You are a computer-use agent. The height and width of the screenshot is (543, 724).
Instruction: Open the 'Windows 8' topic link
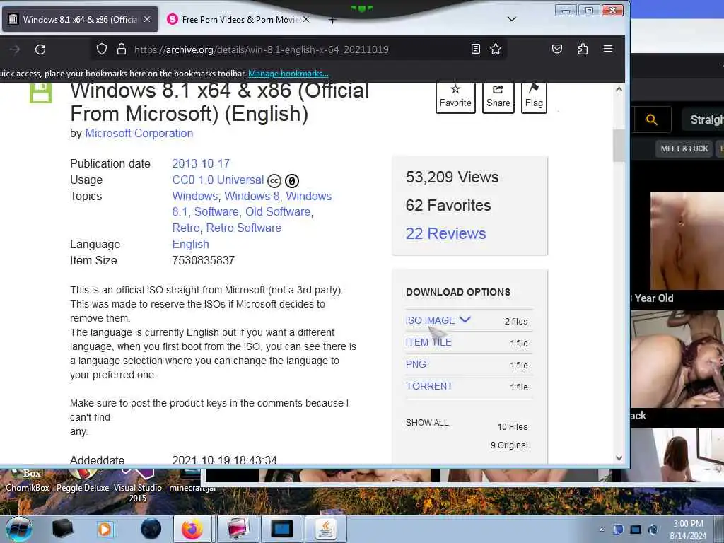click(x=252, y=196)
